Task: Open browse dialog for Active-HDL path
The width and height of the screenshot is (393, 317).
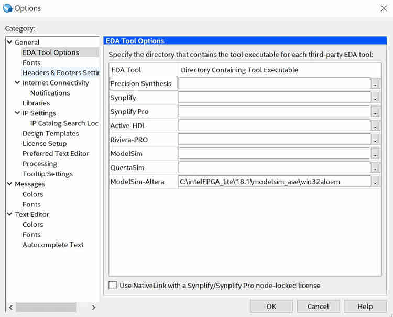Action: (x=376, y=126)
